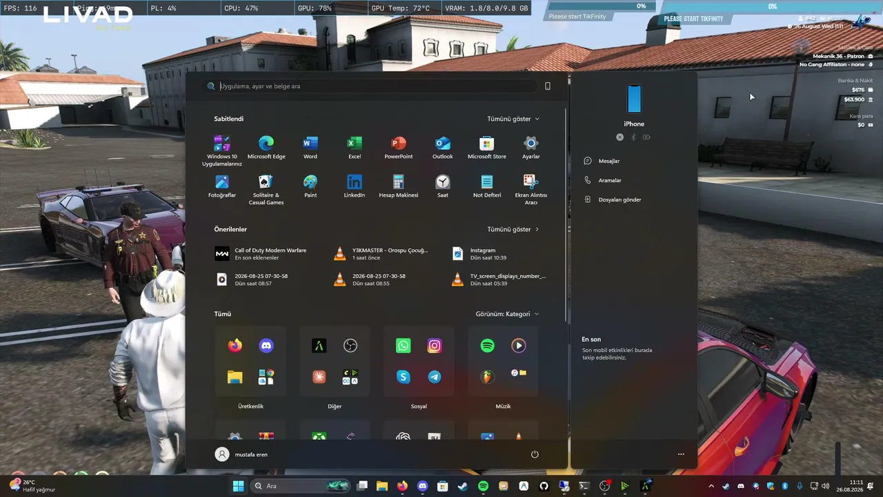883x497 pixels.
Task: Click the iPhone disconnected status icon
Action: point(619,137)
